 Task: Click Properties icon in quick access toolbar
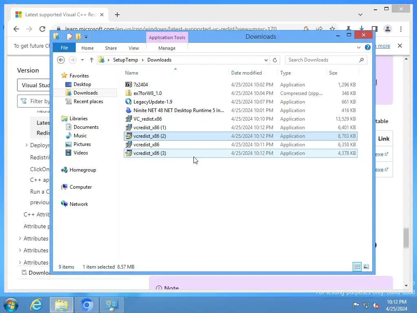(x=69, y=37)
